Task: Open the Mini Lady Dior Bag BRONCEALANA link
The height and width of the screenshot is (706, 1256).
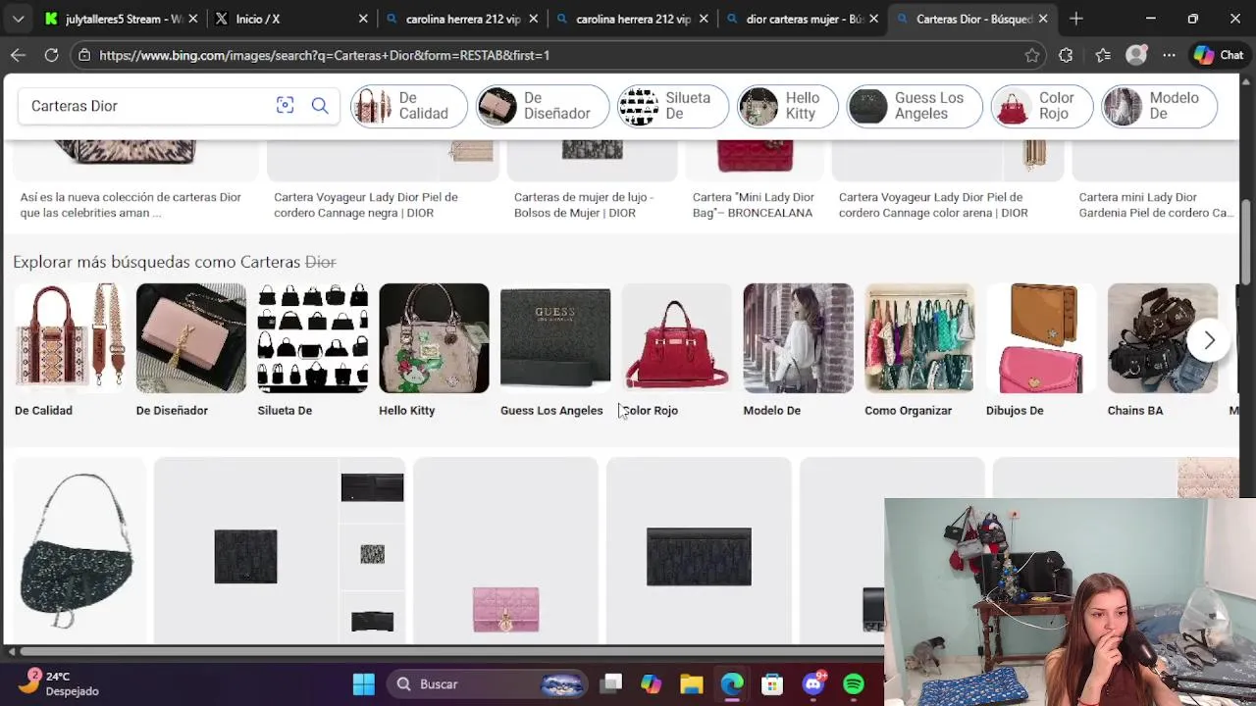Action: tap(754, 205)
